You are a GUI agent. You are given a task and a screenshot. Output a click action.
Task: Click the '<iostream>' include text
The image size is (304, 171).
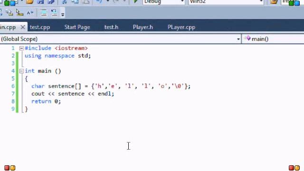pos(71,48)
